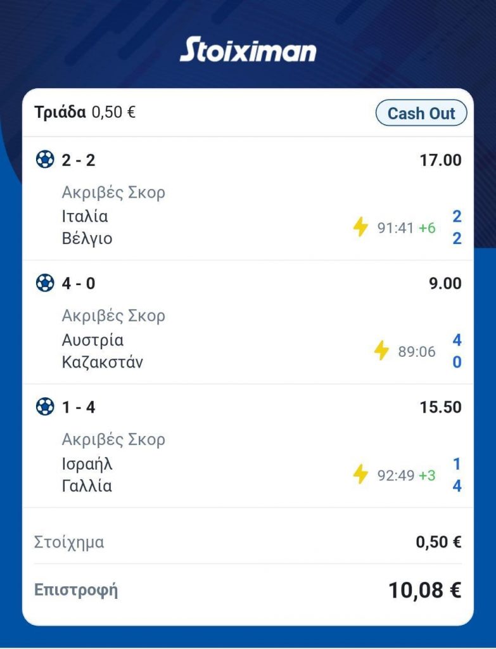Select the Επιστροφή 10,08 € return amount

tap(424, 591)
